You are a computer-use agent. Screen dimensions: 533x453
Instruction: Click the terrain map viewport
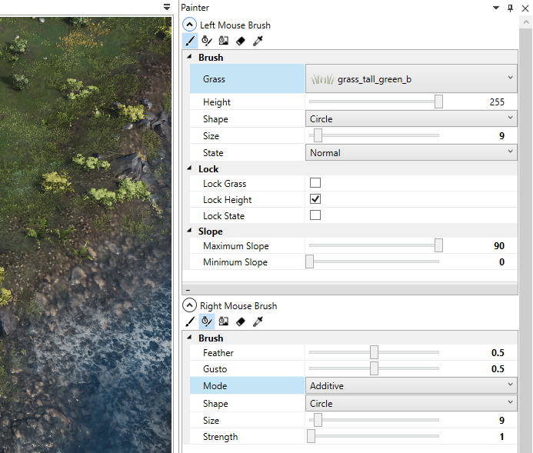pos(85,235)
